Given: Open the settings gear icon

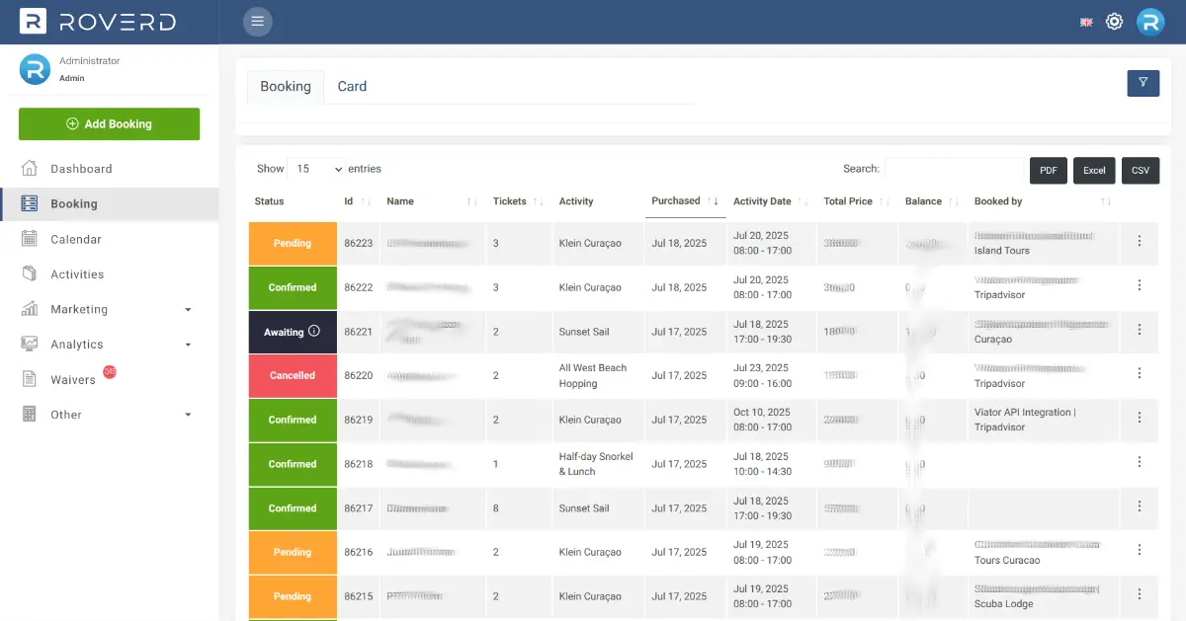Looking at the screenshot, I should [1114, 22].
